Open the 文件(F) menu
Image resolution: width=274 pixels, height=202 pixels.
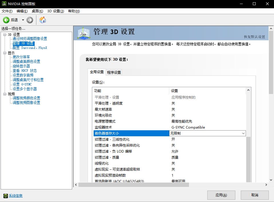pos(7,11)
